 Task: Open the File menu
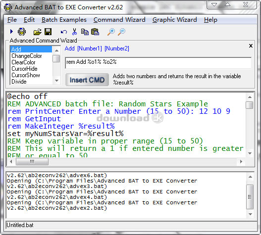[x=12, y=20]
